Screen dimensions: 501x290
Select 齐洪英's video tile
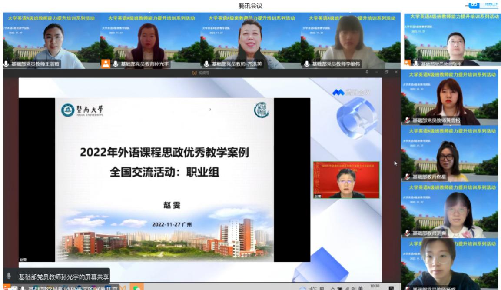[x=250, y=40]
